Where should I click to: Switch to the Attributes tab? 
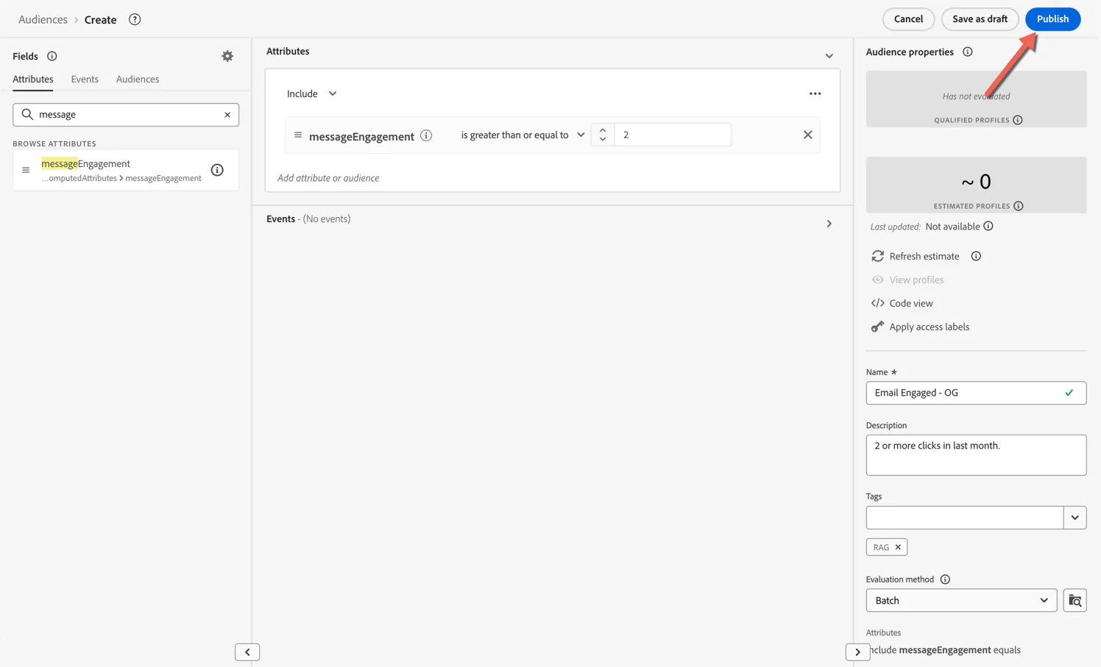tap(33, 79)
